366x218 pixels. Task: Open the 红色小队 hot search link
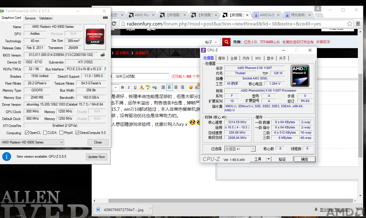250,42
